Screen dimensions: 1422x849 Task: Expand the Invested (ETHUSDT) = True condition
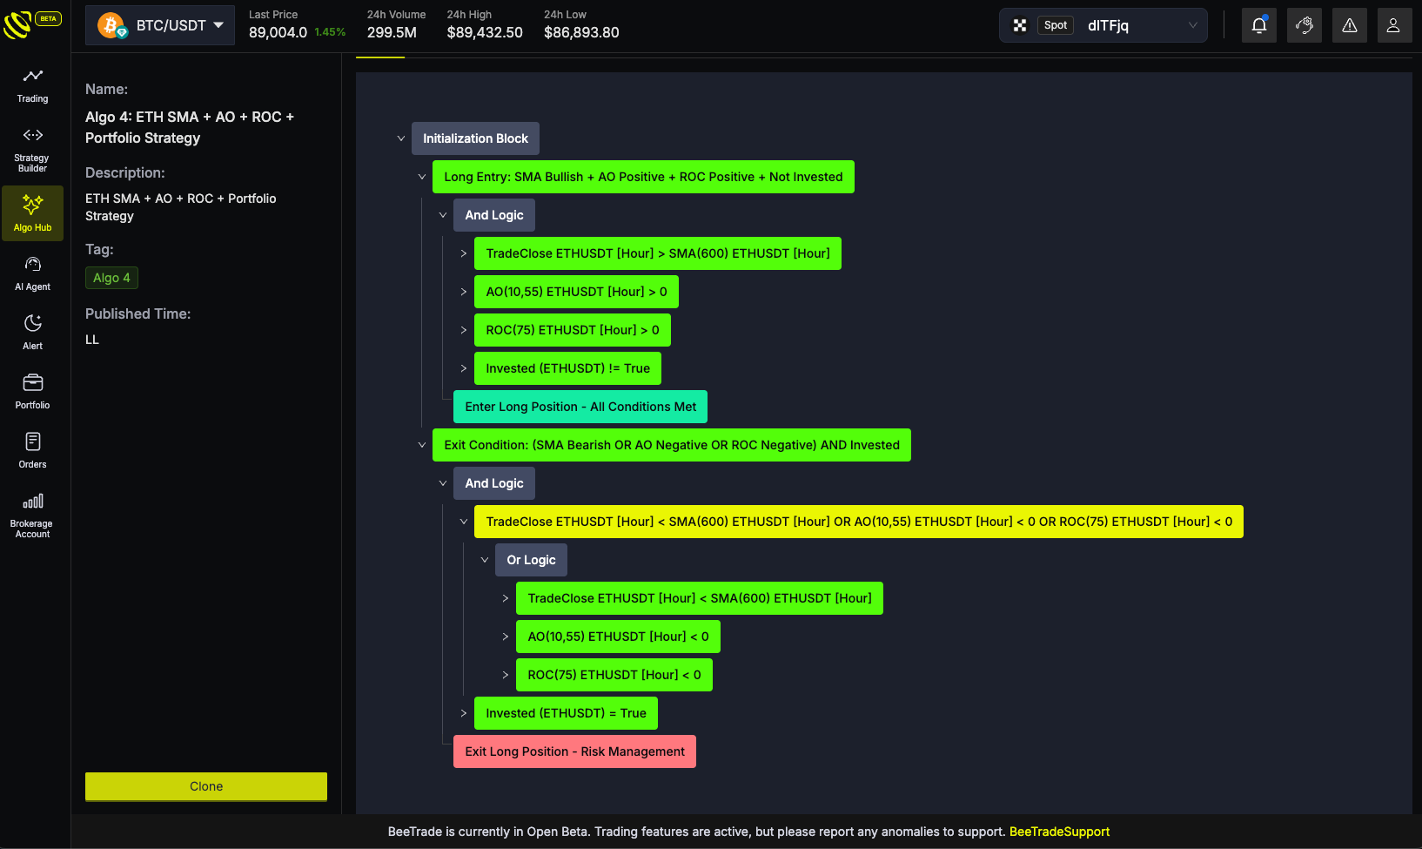pyautogui.click(x=464, y=713)
